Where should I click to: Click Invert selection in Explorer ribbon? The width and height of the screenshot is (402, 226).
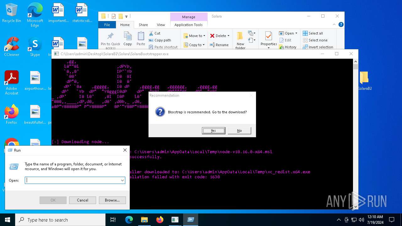tap(318, 47)
